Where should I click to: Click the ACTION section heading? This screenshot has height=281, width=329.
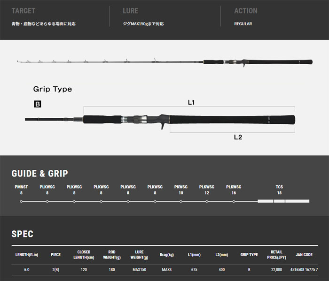245,11
